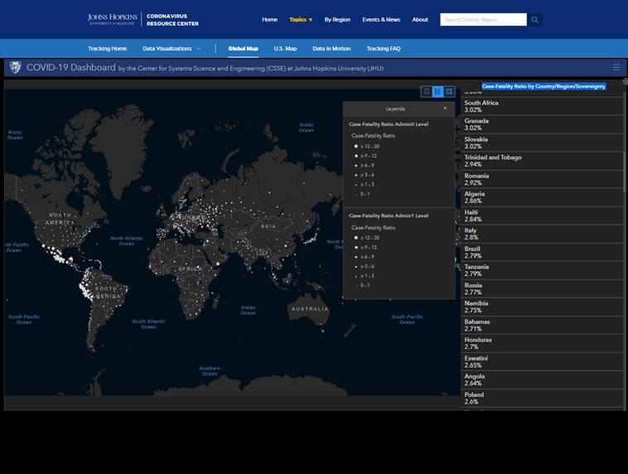Open By Region menu item
The image size is (628, 474).
(337, 20)
